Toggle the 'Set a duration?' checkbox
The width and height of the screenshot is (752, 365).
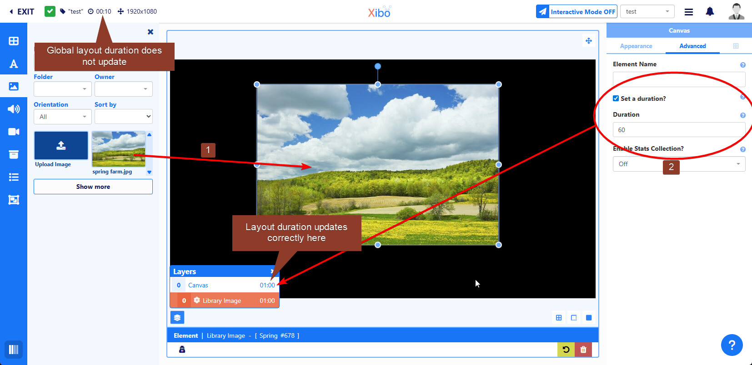point(616,99)
